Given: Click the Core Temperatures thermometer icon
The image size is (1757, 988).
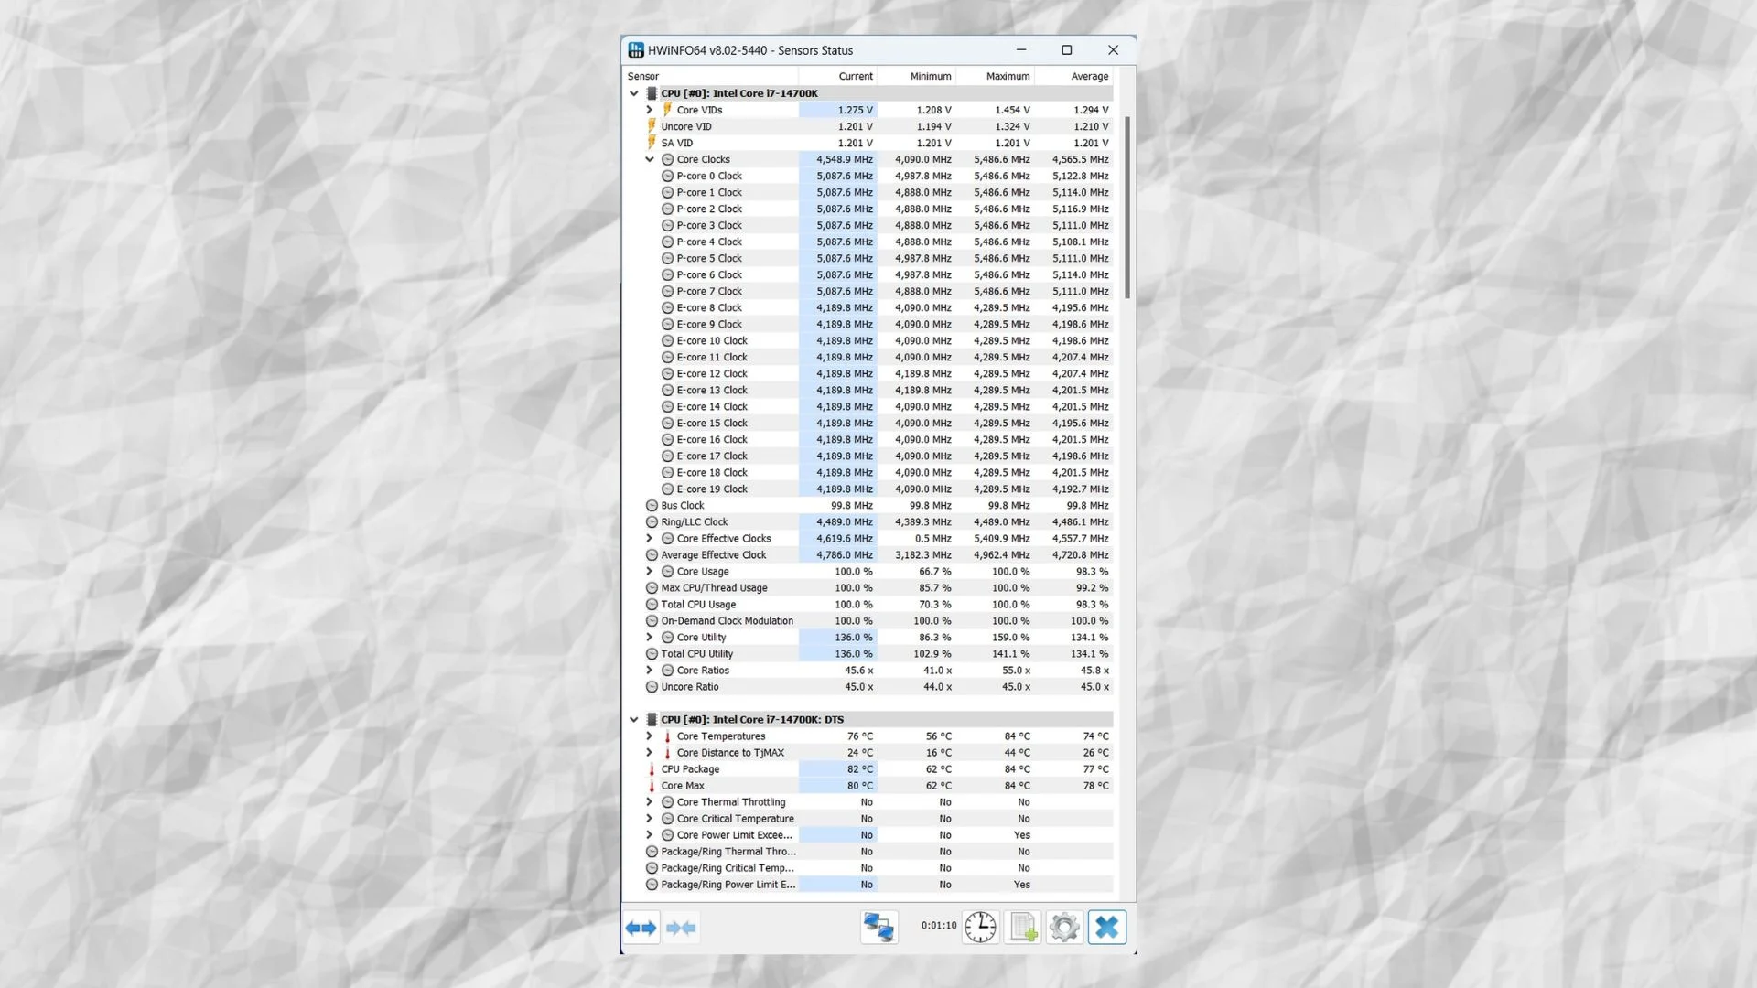Looking at the screenshot, I should click(x=667, y=736).
